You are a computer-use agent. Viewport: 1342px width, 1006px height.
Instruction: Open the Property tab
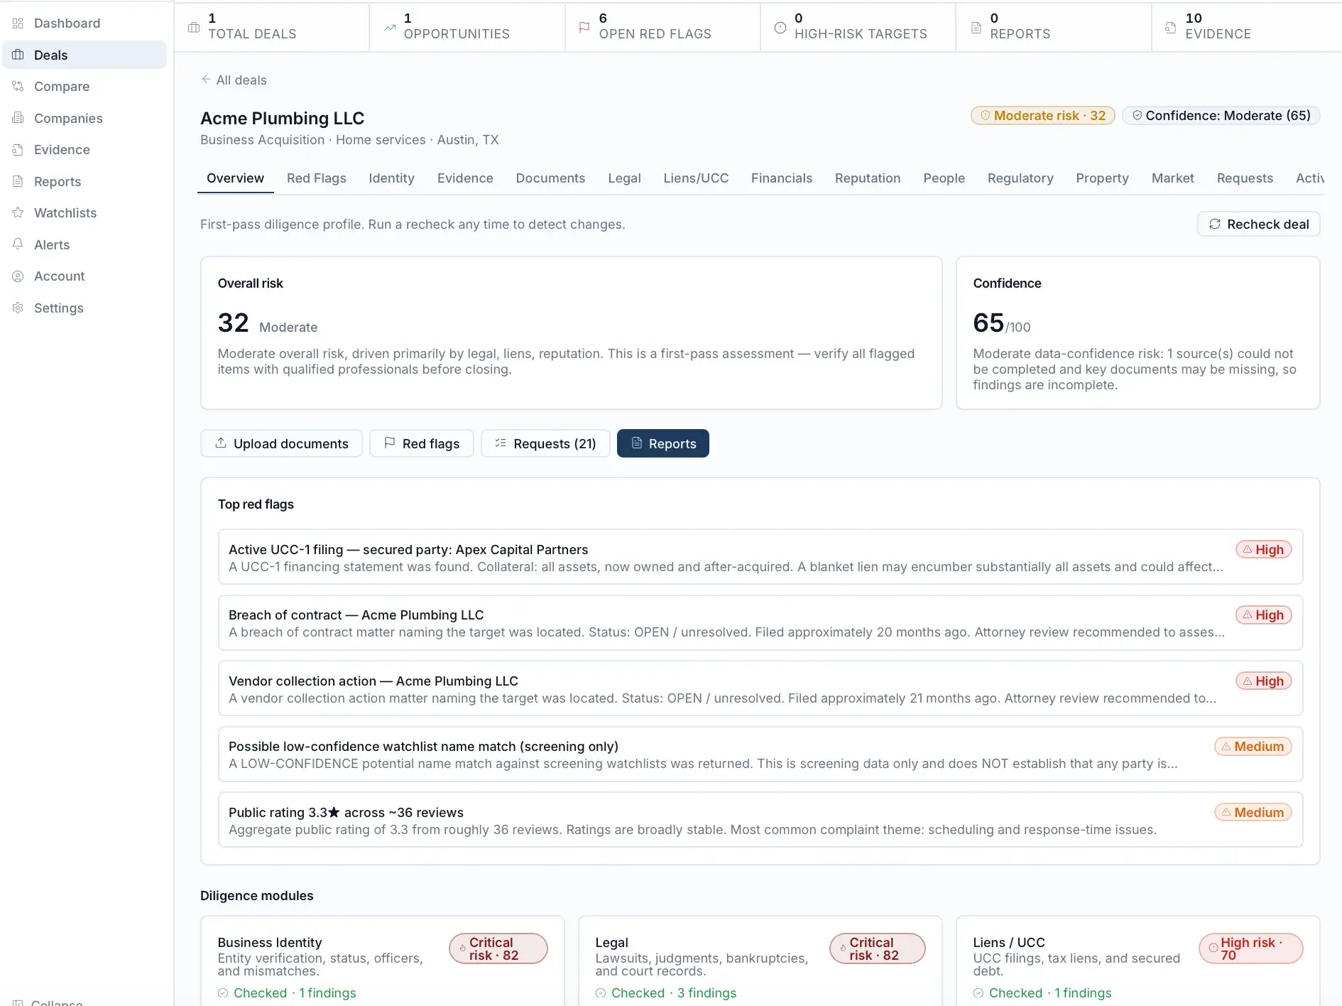point(1102,178)
